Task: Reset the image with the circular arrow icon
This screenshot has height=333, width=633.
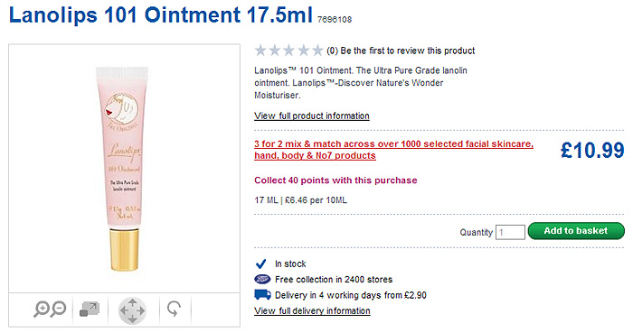Action: coord(174,310)
